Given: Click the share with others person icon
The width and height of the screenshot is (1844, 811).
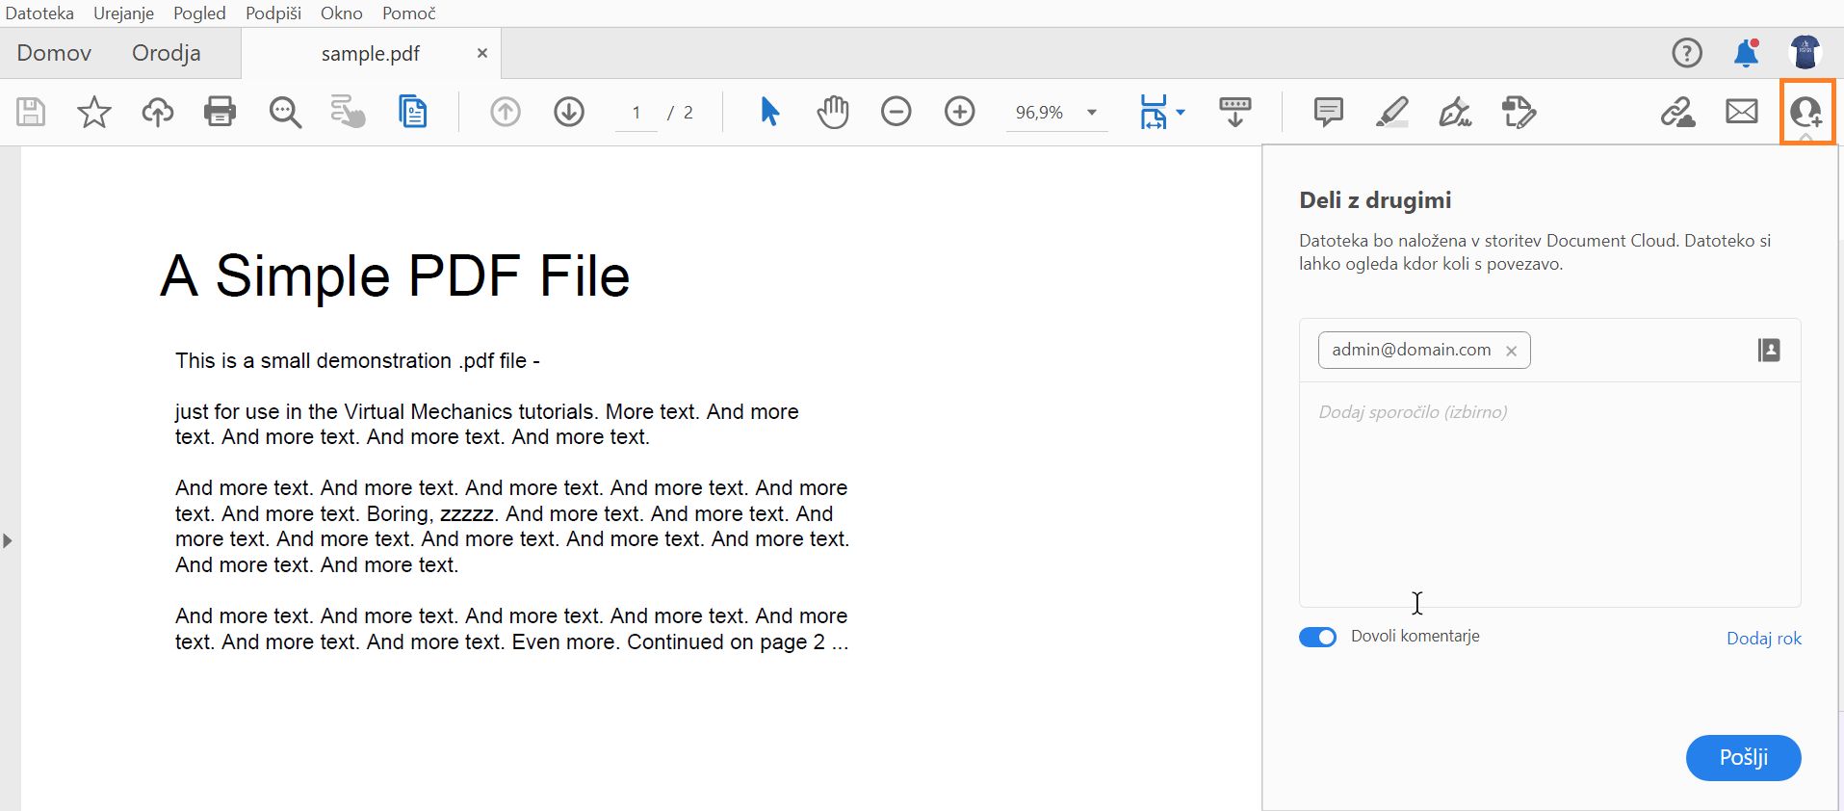Looking at the screenshot, I should pos(1806,112).
